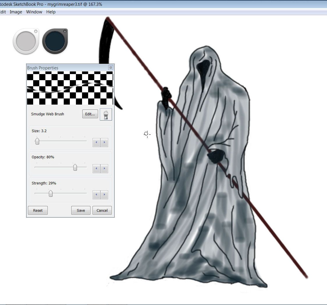
Task: Close the Brush Properties panel
Action: point(111,67)
